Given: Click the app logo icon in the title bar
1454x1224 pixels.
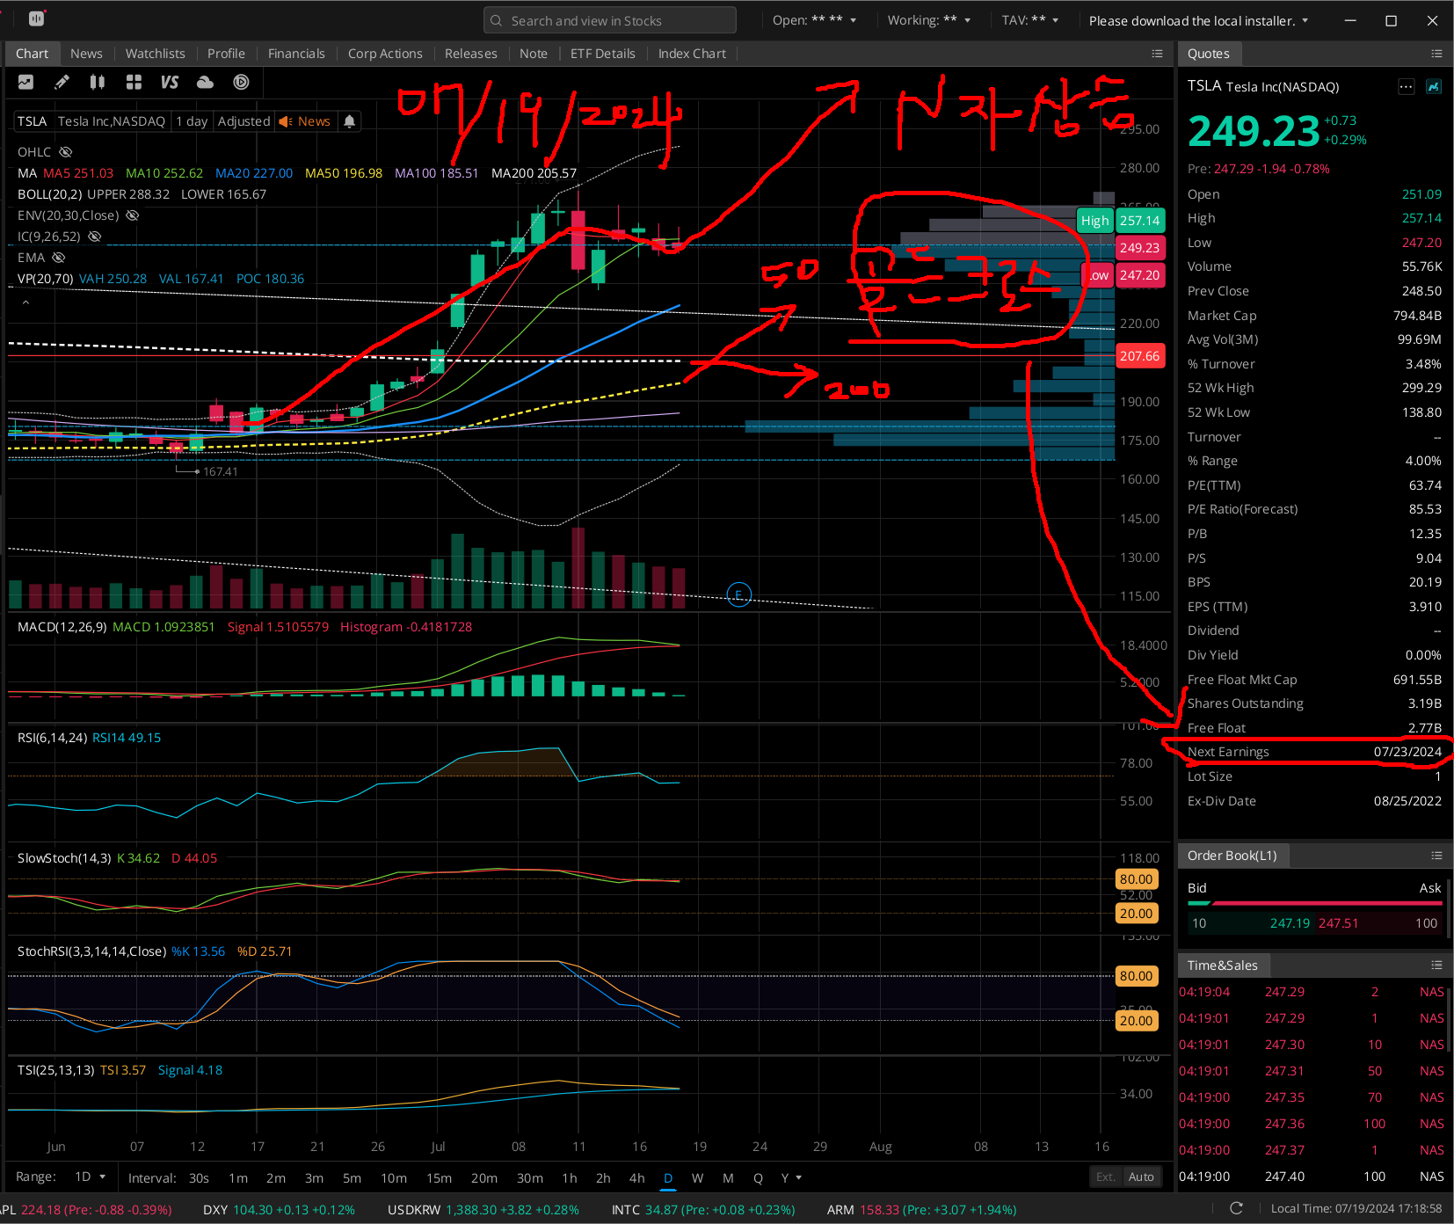Looking at the screenshot, I should tap(36, 18).
